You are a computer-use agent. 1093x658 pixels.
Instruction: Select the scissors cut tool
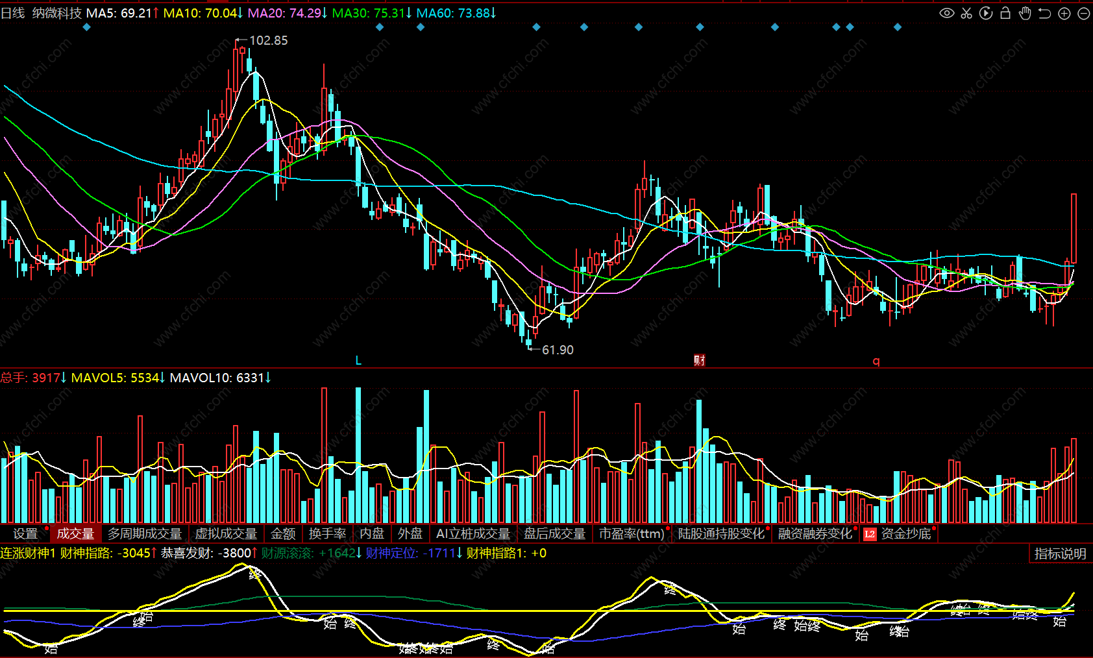coord(966,13)
